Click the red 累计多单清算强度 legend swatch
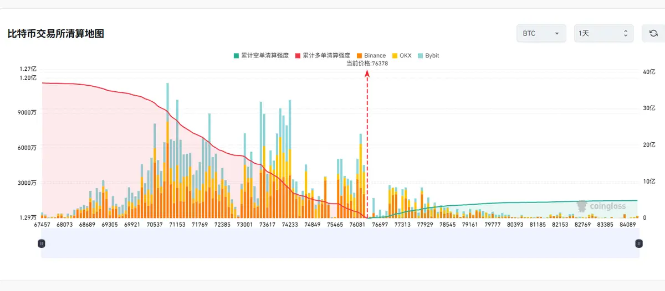The image size is (665, 291). click(x=298, y=55)
